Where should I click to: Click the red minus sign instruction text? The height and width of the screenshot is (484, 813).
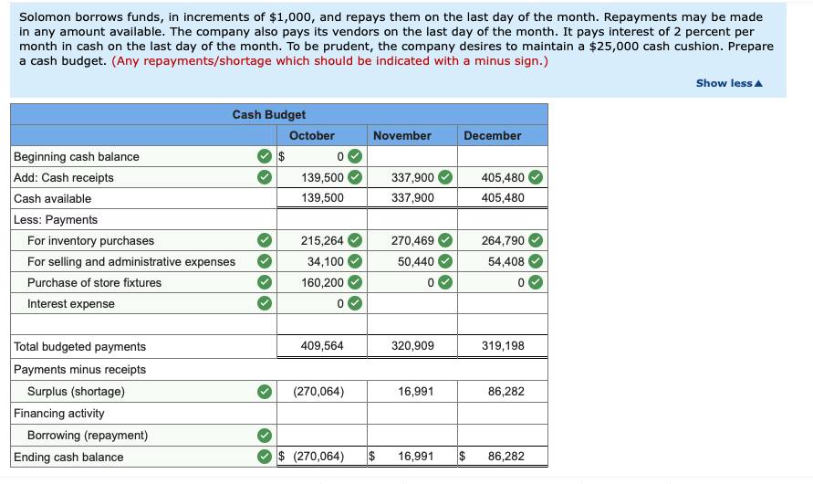point(329,60)
